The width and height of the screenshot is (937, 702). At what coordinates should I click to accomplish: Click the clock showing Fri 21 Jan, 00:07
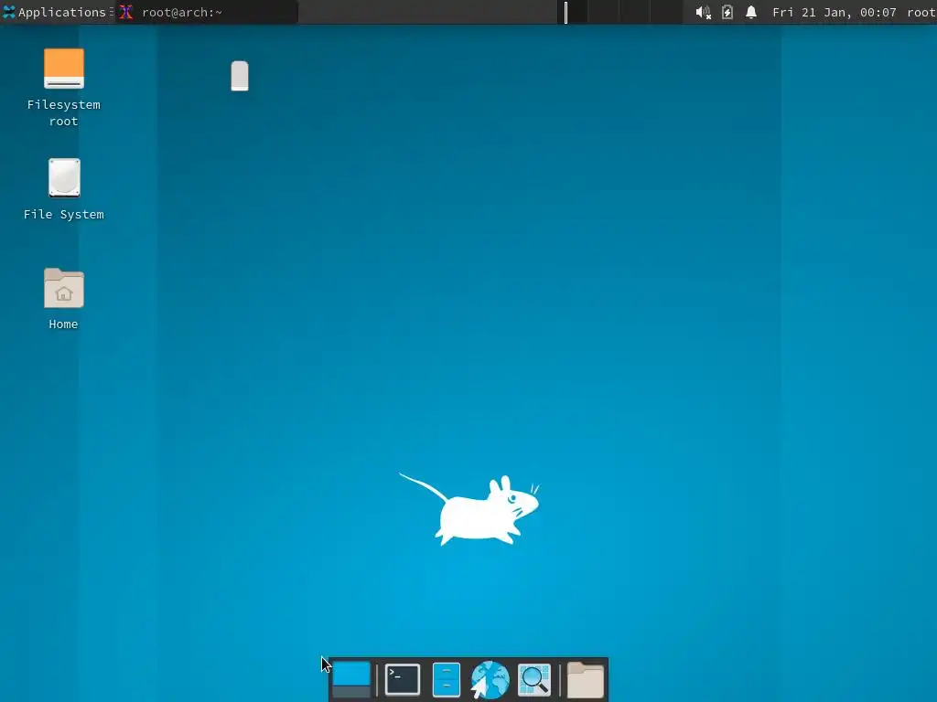(834, 12)
